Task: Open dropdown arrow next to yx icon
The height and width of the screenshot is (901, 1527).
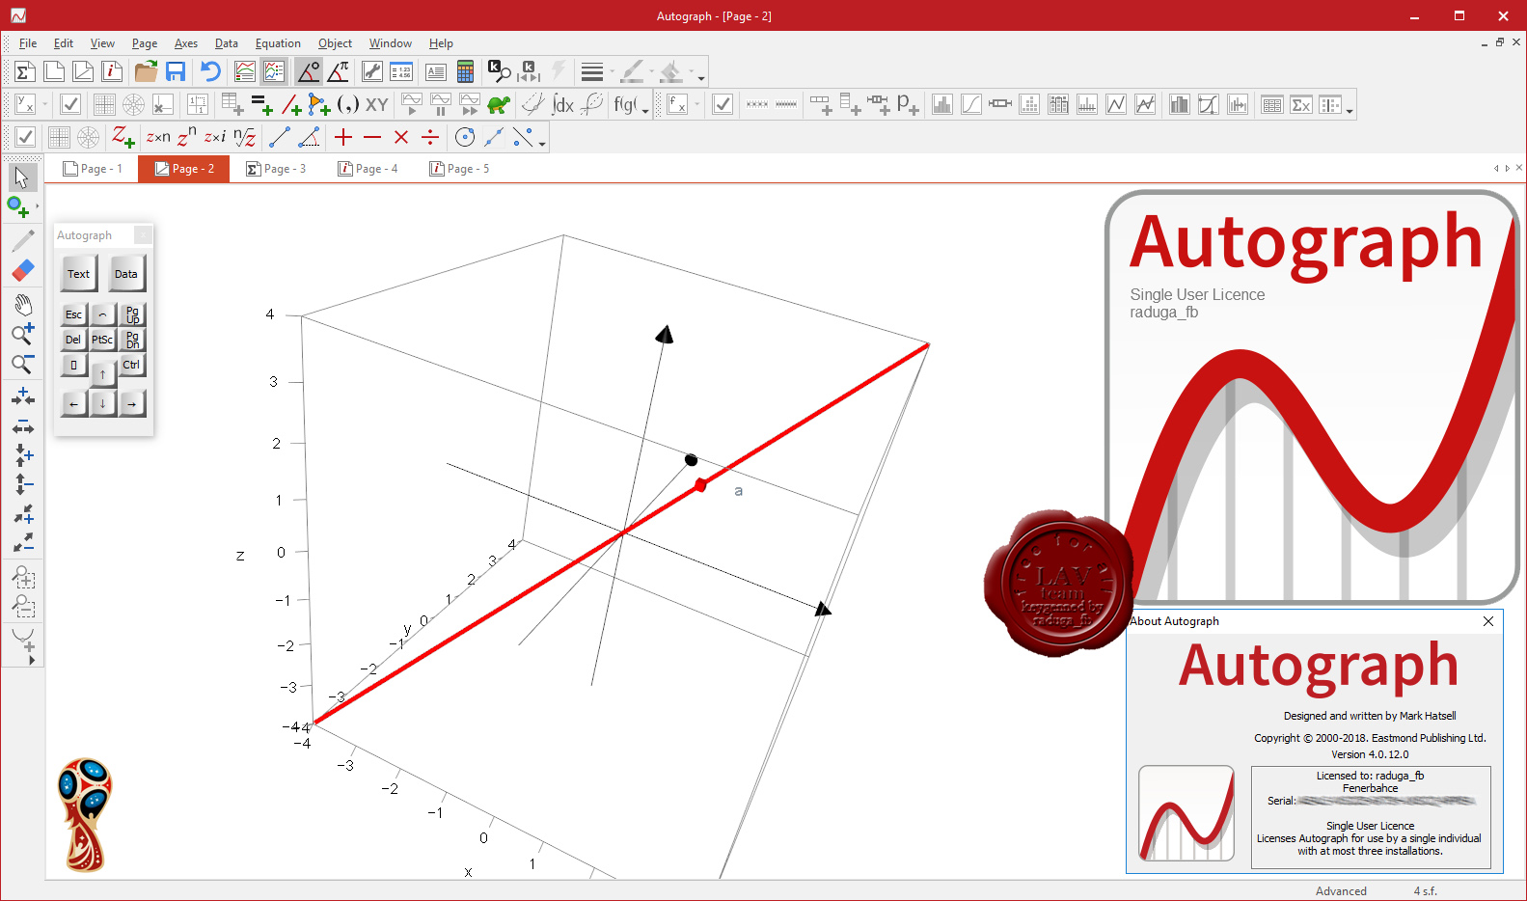Action: point(44,104)
